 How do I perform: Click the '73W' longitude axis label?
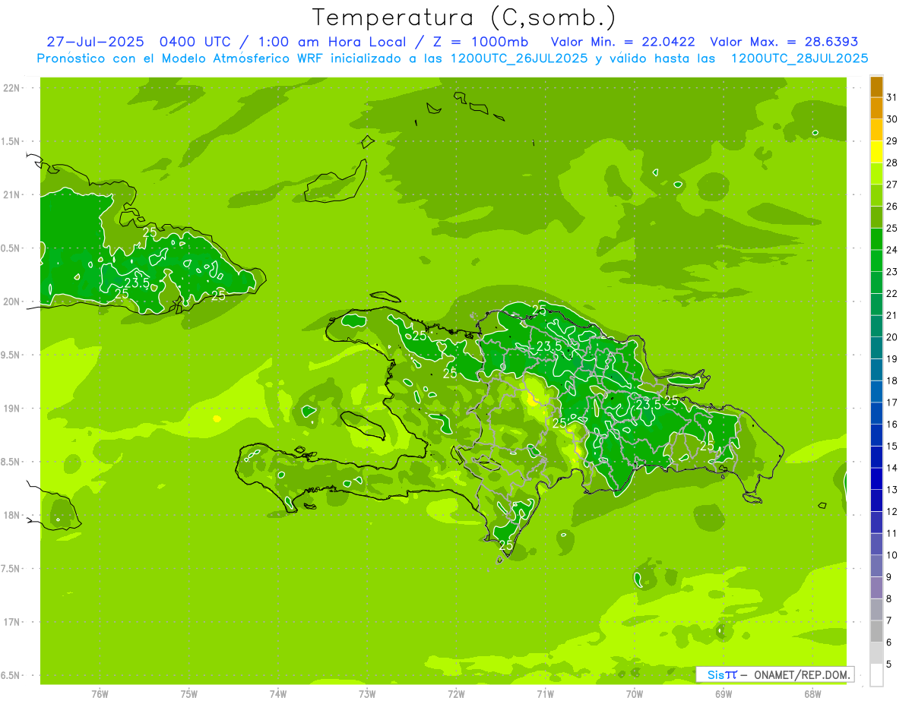pyautogui.click(x=367, y=693)
